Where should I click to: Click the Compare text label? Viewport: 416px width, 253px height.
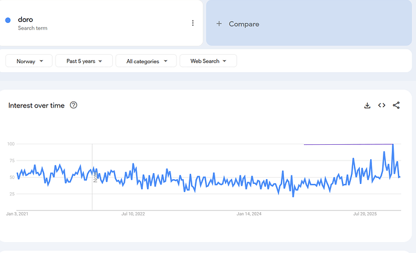tap(244, 24)
